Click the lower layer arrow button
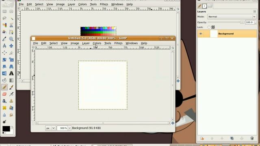Viewport: 260px width, 146px height. point(222,138)
